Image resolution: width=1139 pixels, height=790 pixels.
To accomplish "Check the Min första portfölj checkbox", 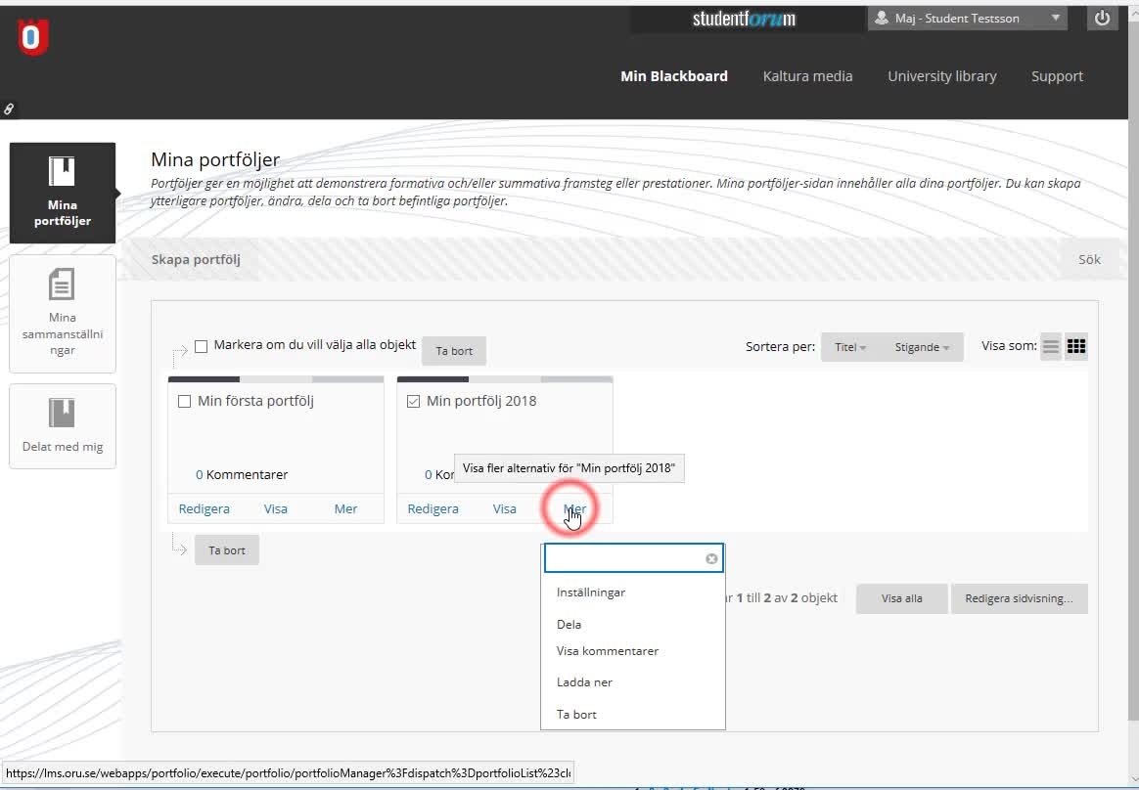I will coord(185,402).
